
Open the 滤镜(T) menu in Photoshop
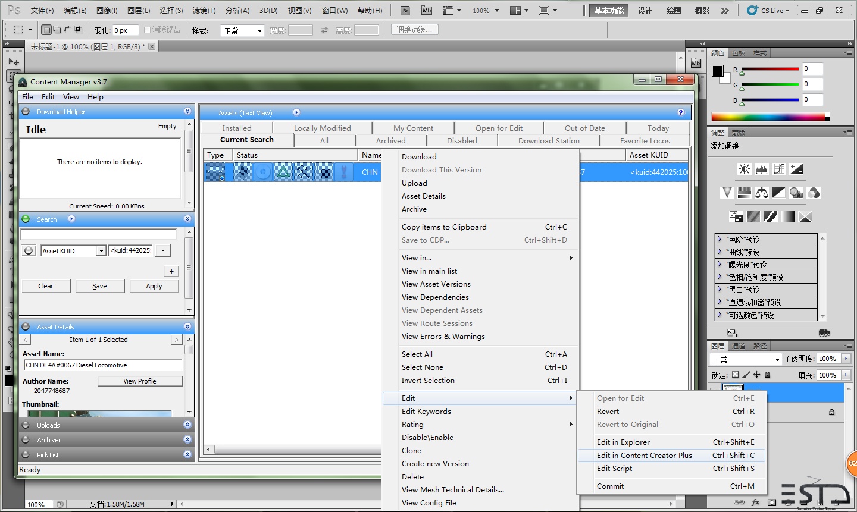pyautogui.click(x=204, y=10)
